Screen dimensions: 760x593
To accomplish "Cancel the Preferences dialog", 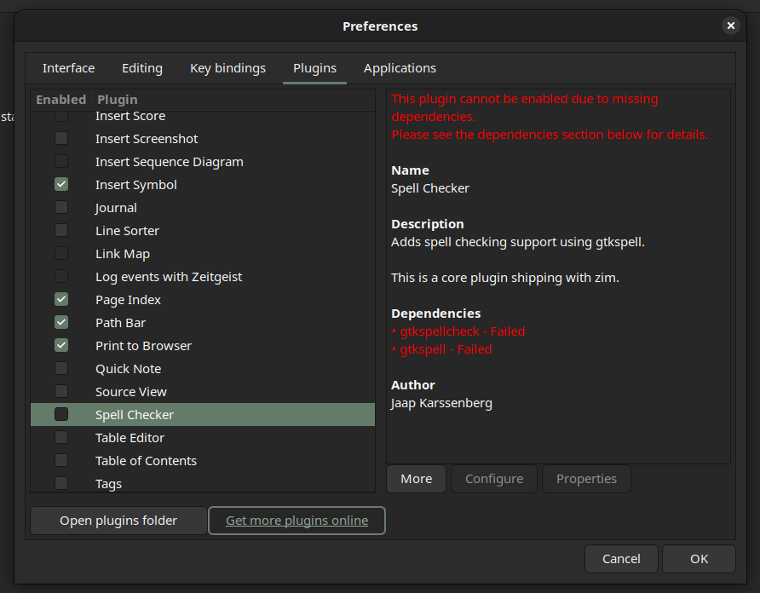I will [x=621, y=559].
